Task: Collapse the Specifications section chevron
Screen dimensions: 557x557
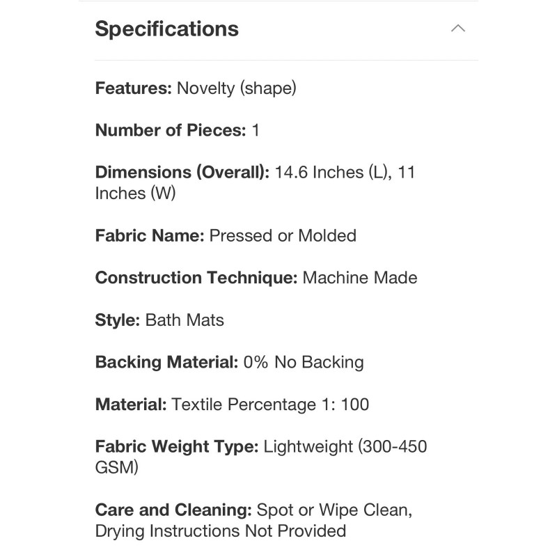Action: [x=457, y=29]
